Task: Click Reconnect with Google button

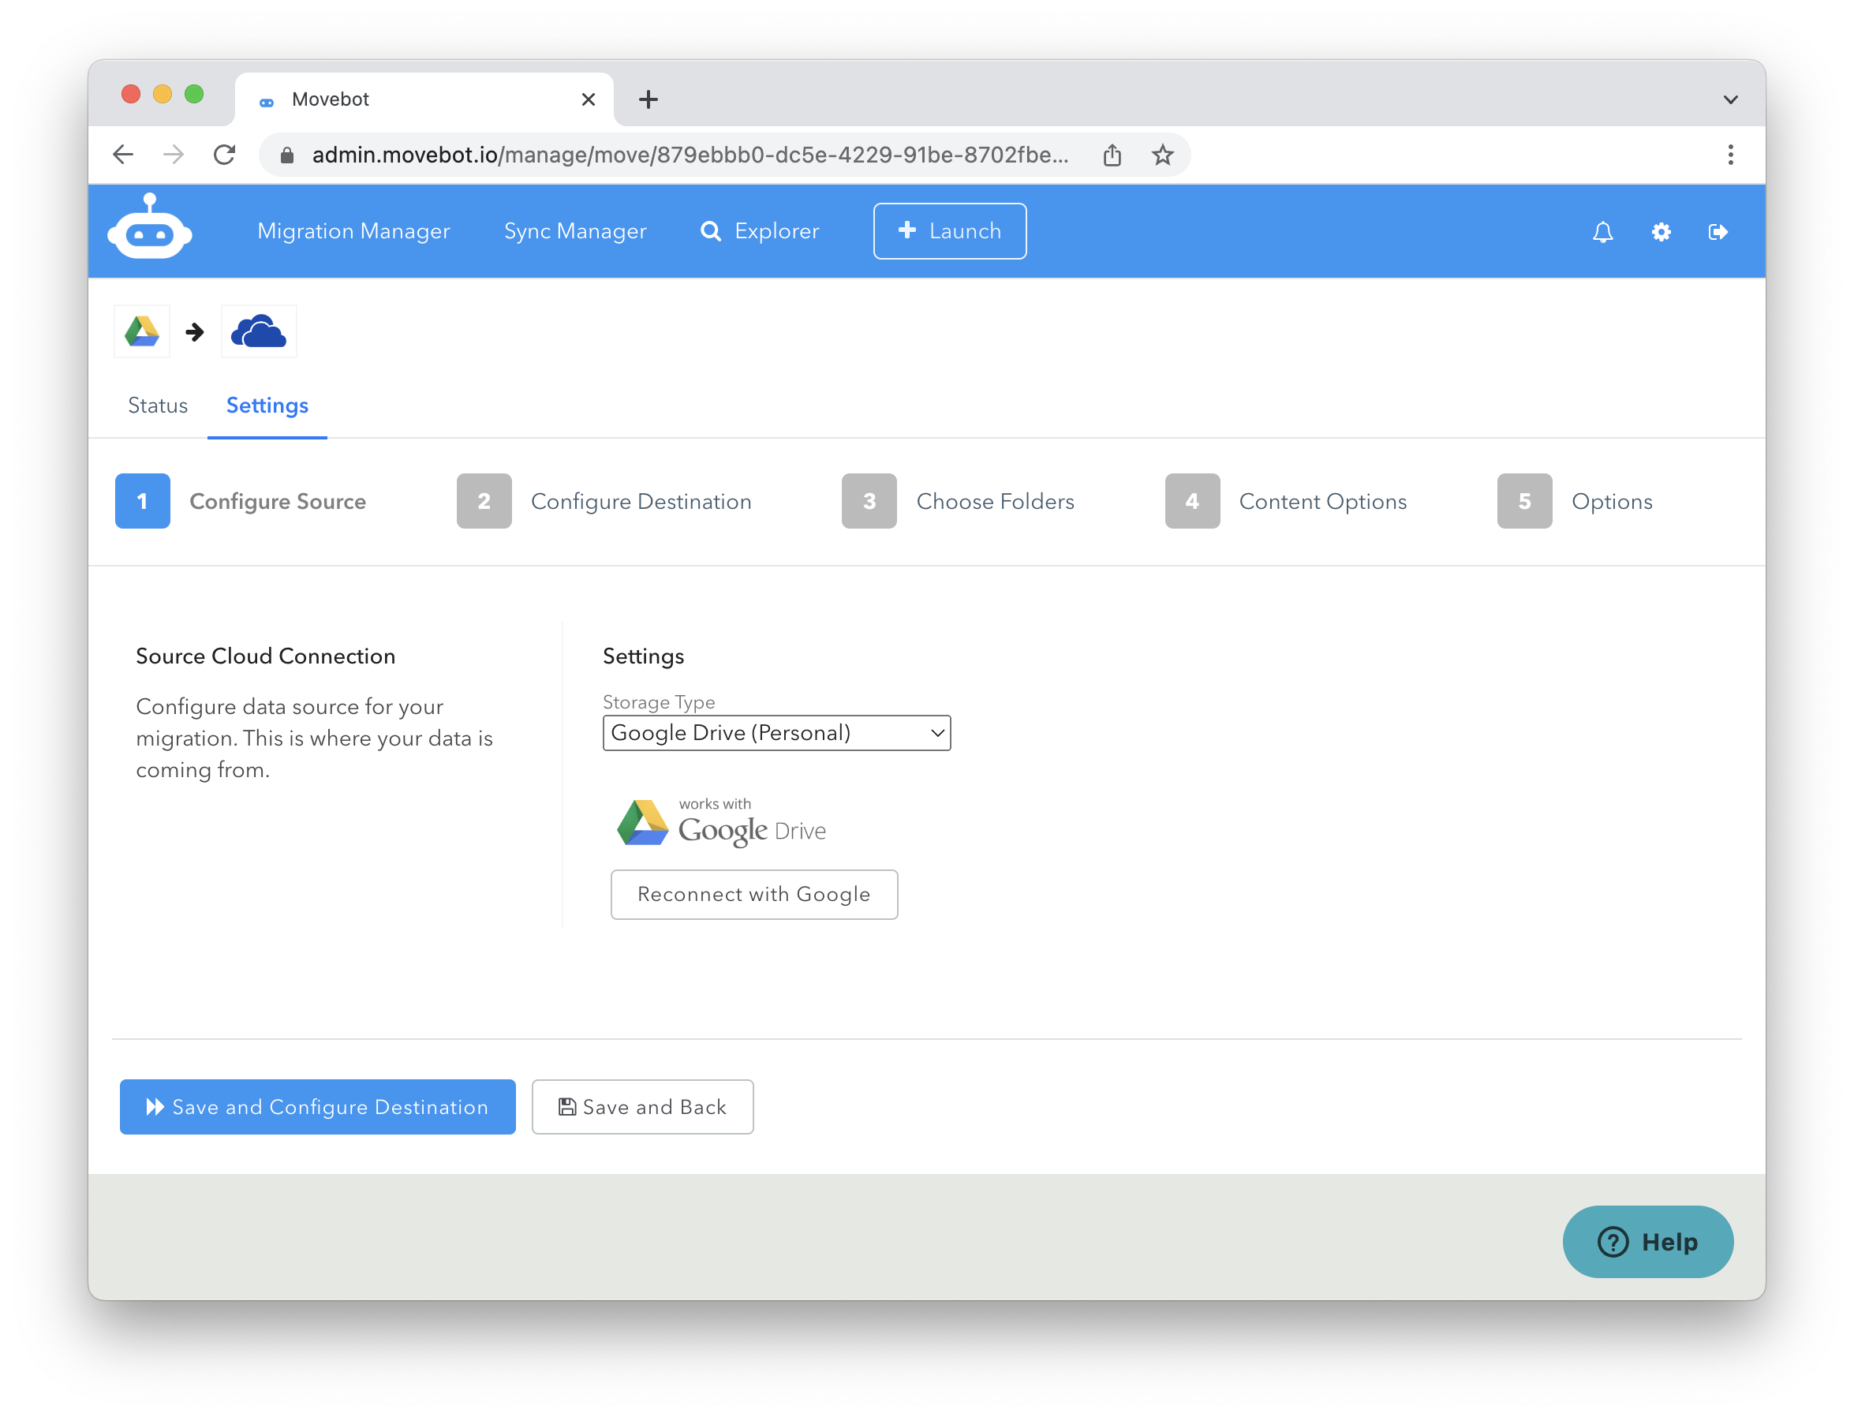Action: tap(753, 894)
